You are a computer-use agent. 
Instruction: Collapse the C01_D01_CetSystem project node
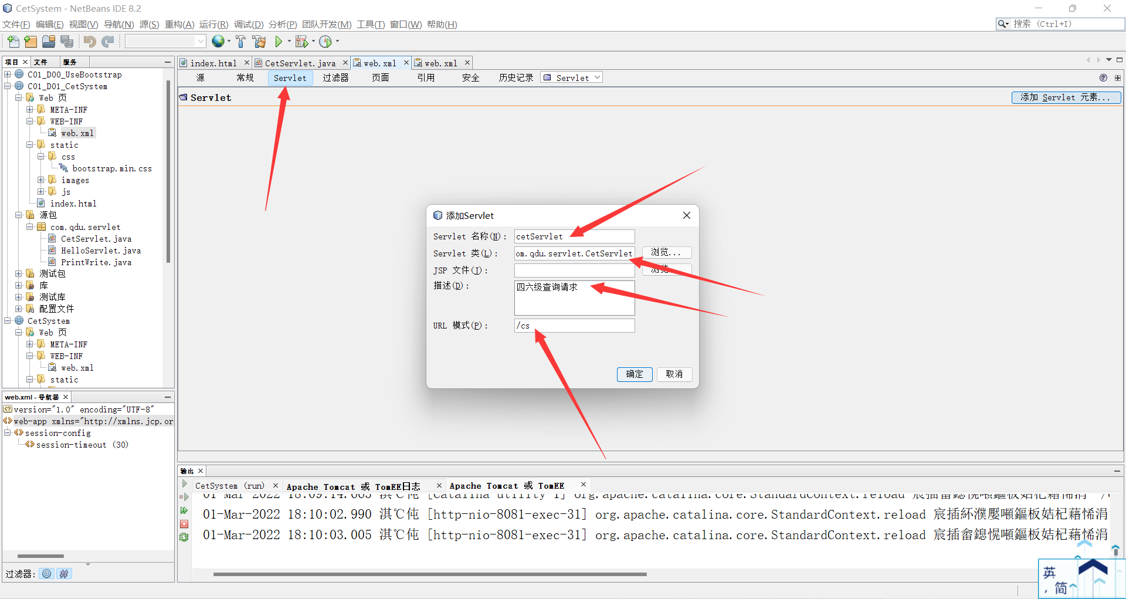(x=8, y=86)
